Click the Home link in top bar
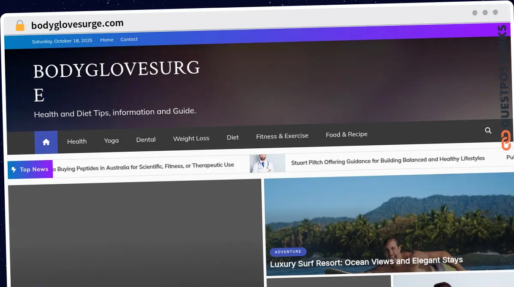Image resolution: width=514 pixels, height=287 pixels. (x=107, y=40)
